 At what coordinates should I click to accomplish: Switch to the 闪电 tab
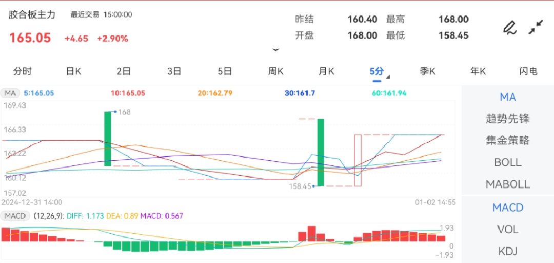[528, 71]
